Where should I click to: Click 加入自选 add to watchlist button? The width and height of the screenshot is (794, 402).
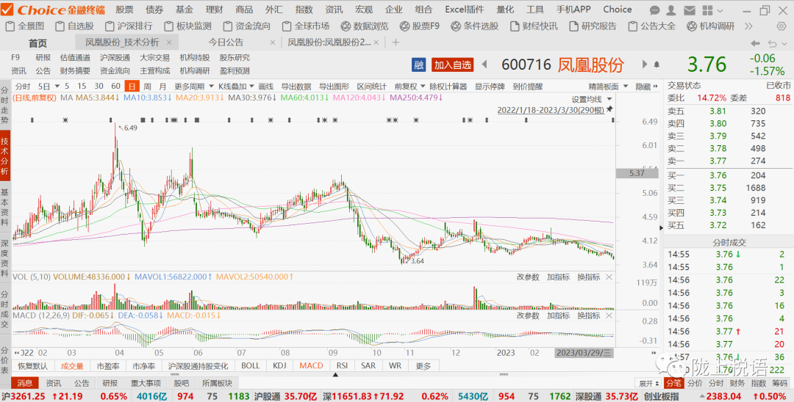click(452, 65)
